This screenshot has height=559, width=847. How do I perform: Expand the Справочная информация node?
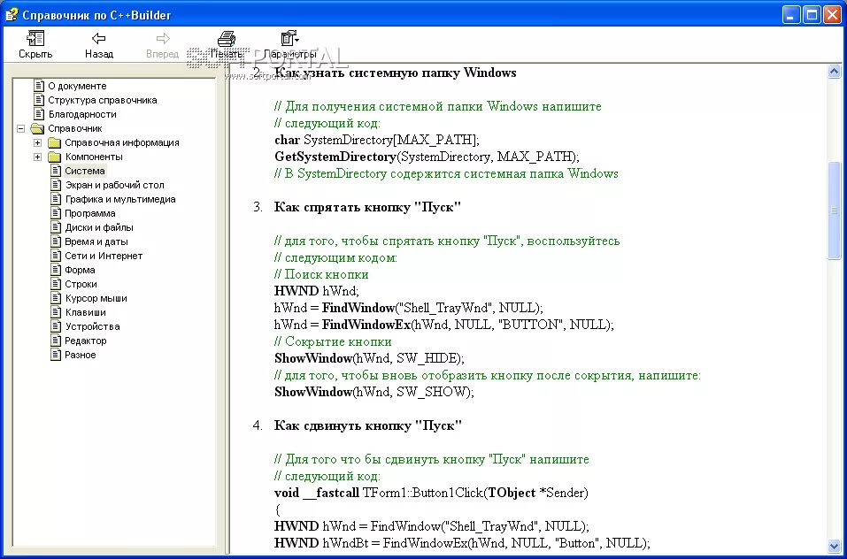tap(37, 143)
